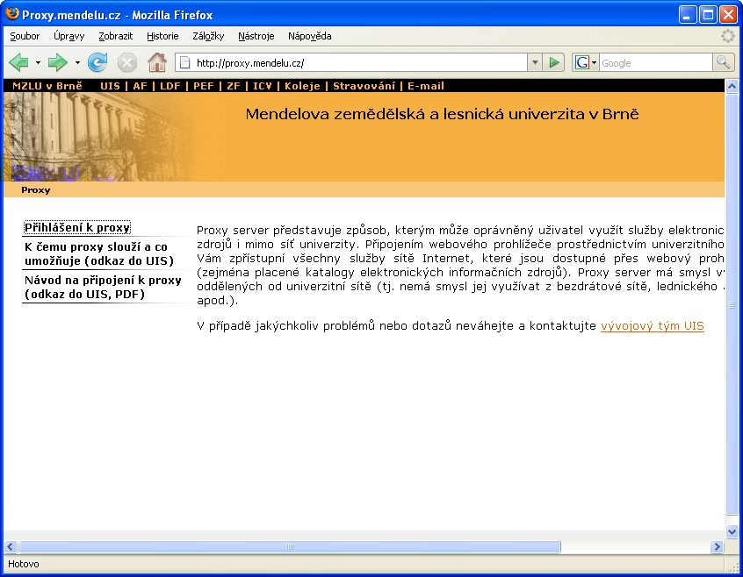
Task: Open the LDF faculty link
Action: coord(170,86)
